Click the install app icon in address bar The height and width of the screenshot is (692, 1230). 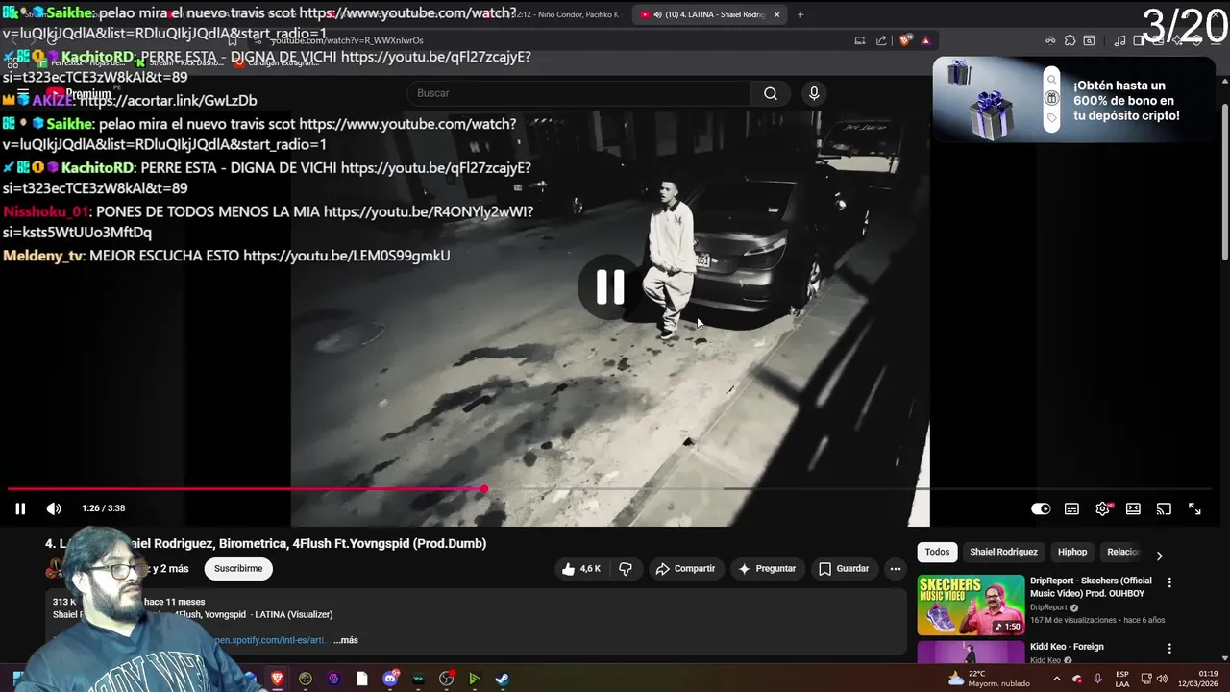[x=860, y=40]
